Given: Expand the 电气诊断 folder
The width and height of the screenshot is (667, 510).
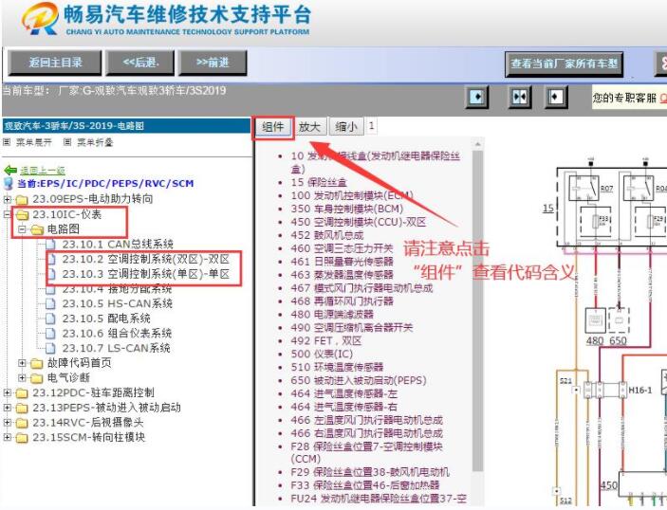Looking at the screenshot, I should (22, 378).
